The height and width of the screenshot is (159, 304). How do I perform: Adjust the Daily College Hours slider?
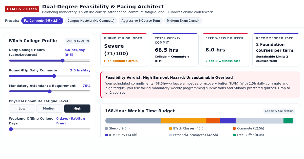[50, 61]
